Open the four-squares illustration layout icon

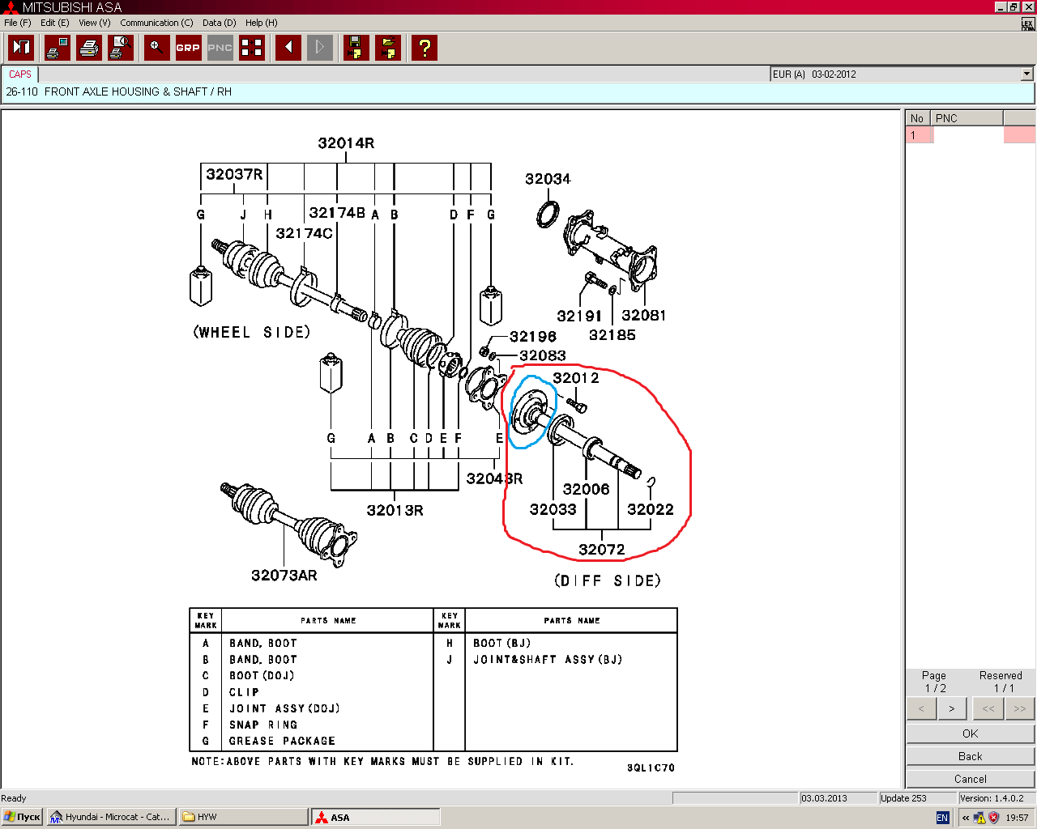tap(252, 48)
